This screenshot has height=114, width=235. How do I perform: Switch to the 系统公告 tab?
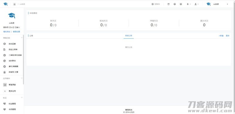pyautogui.click(x=129, y=35)
